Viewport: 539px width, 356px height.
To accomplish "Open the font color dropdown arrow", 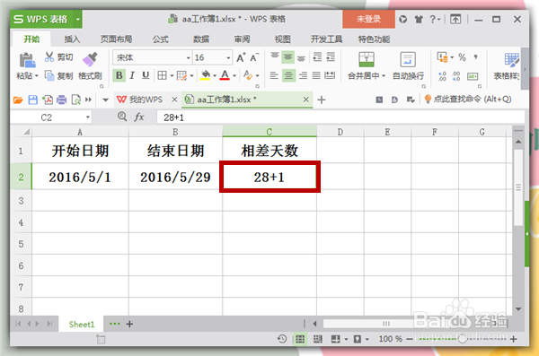I will 234,75.
